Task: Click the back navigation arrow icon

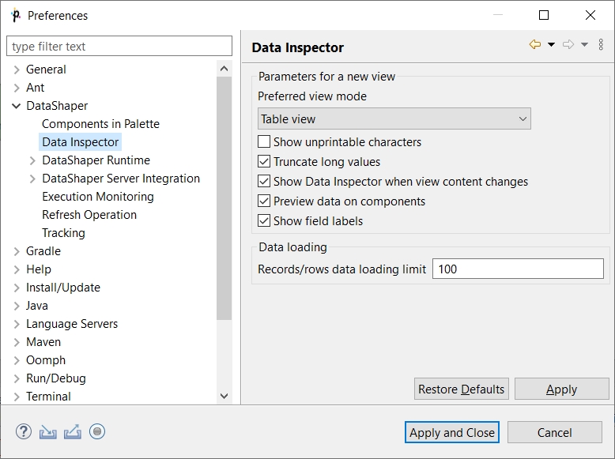Action: coord(535,44)
